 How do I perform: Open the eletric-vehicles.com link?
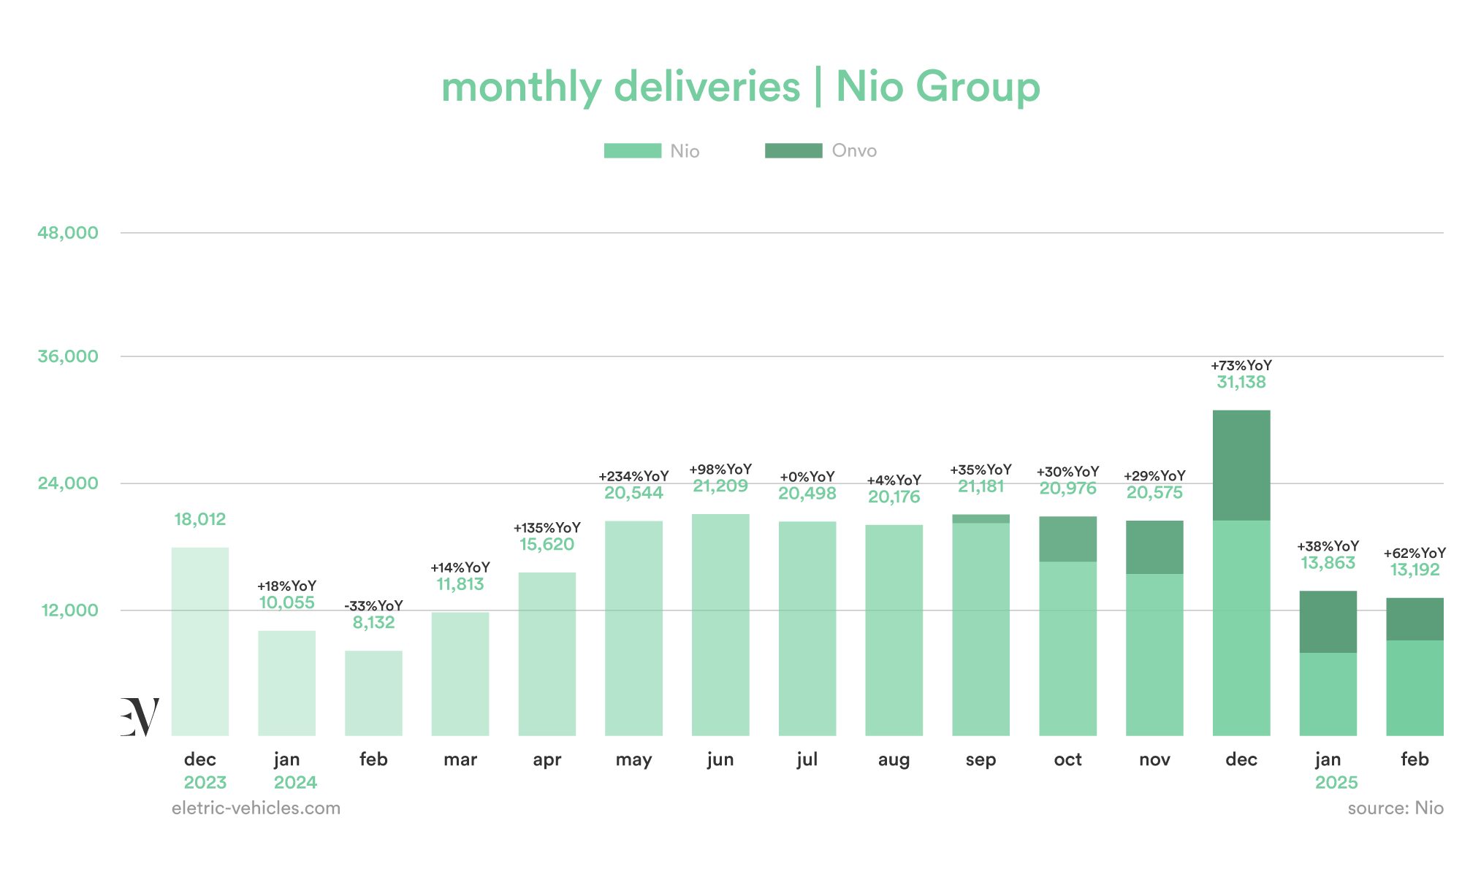(x=256, y=808)
